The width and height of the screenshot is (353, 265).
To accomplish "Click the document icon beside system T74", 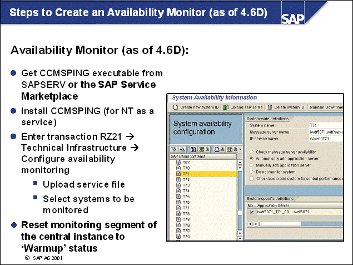I will (x=179, y=190).
